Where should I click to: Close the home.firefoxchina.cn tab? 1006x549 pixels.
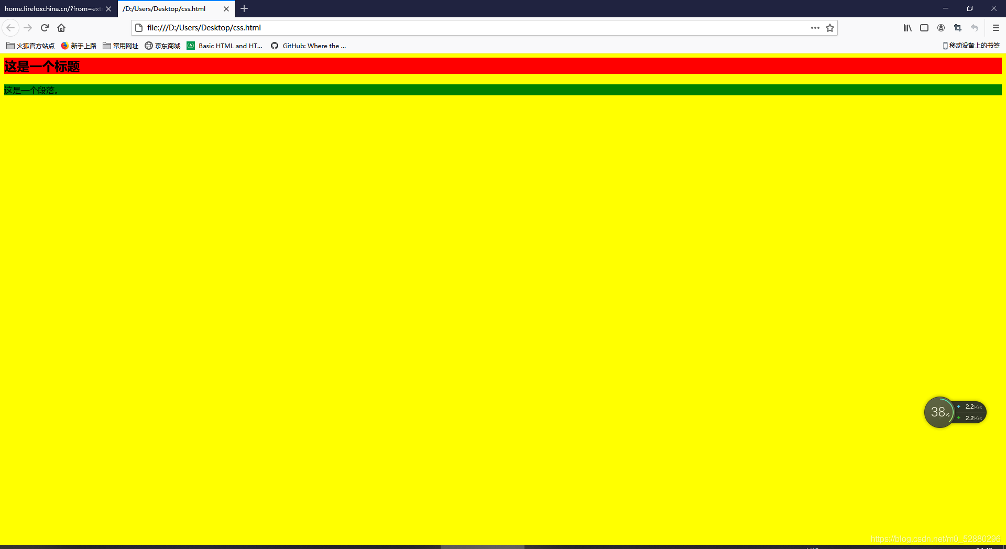(x=108, y=9)
